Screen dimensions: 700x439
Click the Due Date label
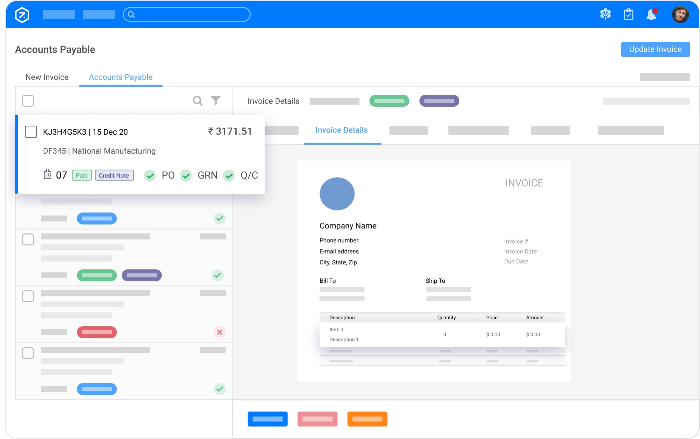click(x=516, y=261)
